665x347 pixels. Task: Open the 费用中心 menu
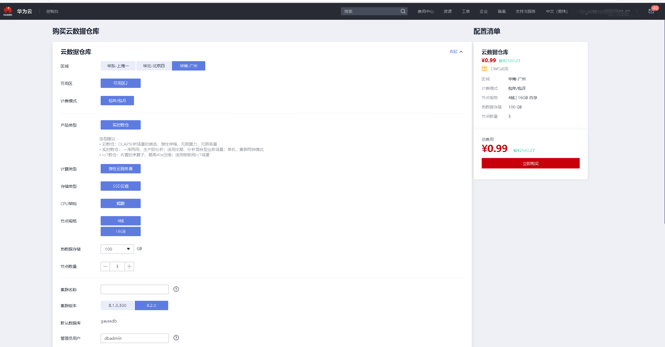click(426, 11)
